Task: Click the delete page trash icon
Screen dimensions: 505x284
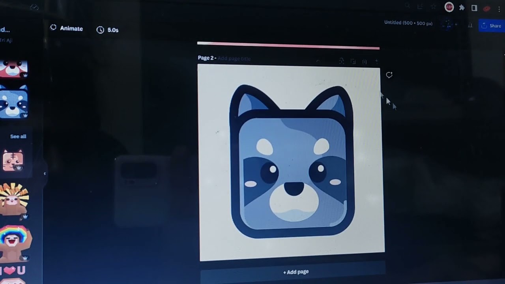Action: [x=365, y=62]
